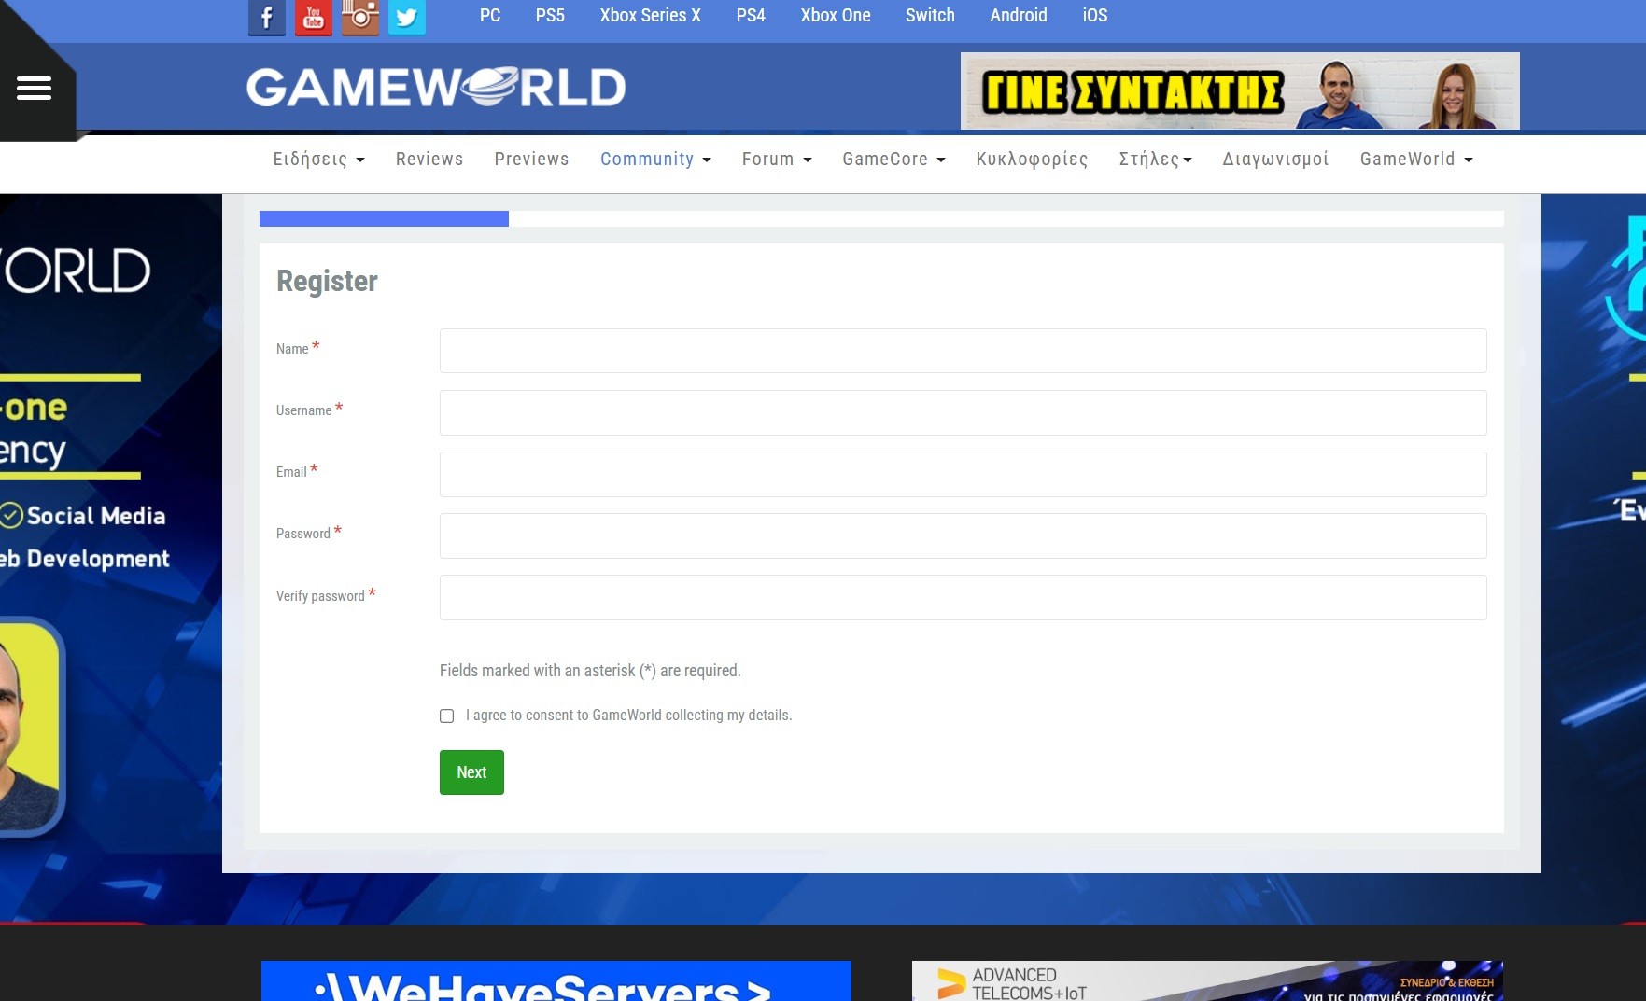Open the Διαγωνισμοί menu item
1646x1001 pixels.
(1275, 160)
